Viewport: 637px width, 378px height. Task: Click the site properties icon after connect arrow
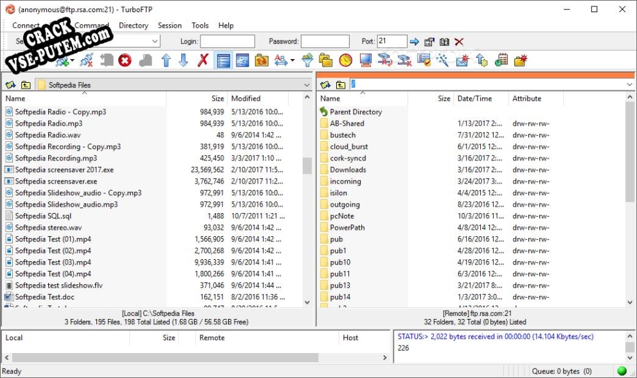click(429, 41)
